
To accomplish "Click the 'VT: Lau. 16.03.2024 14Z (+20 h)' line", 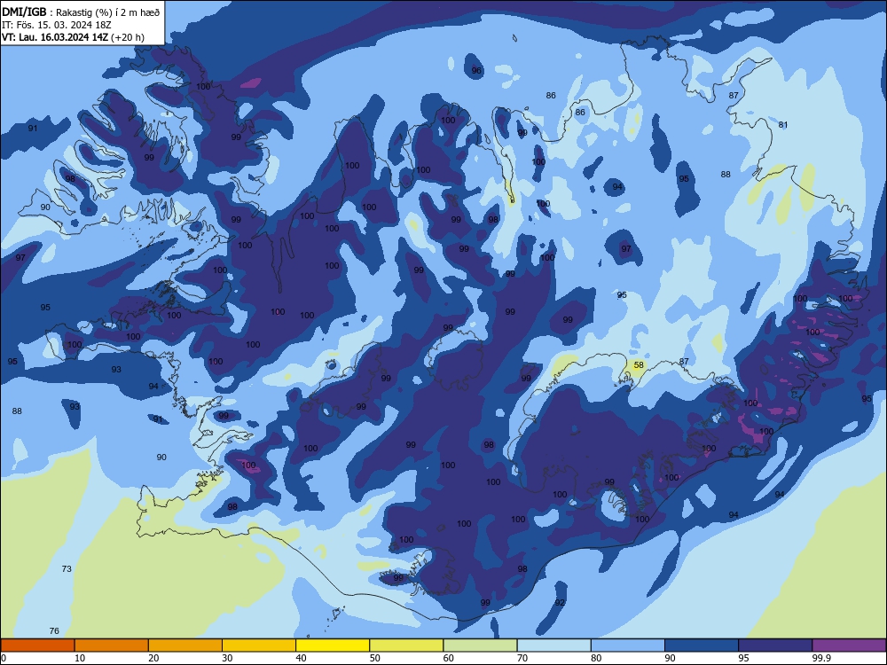I will (x=73, y=37).
